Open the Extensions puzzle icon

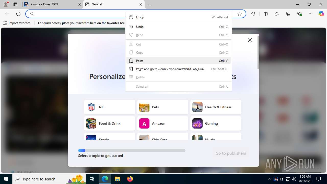253,14
